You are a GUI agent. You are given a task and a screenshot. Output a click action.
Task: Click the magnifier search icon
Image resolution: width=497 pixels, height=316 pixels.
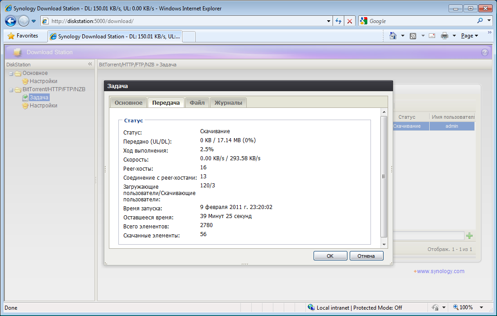click(480, 21)
